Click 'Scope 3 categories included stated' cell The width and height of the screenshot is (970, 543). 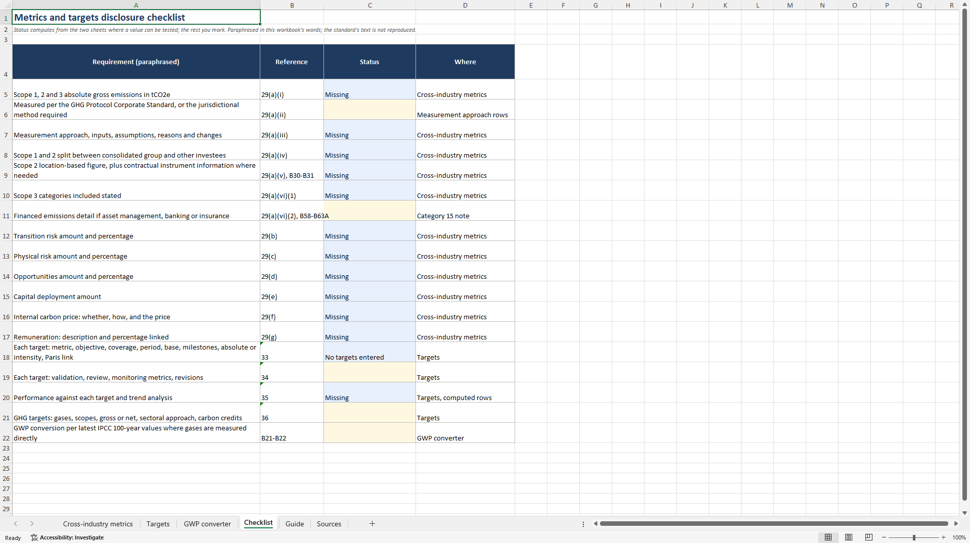click(136, 190)
